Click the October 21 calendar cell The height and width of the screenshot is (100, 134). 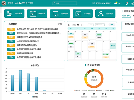point(113,55)
